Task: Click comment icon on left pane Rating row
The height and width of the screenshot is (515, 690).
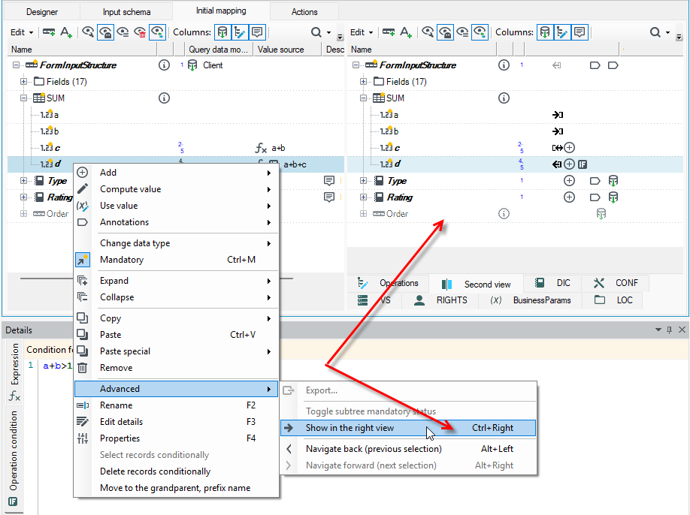Action: (x=329, y=197)
